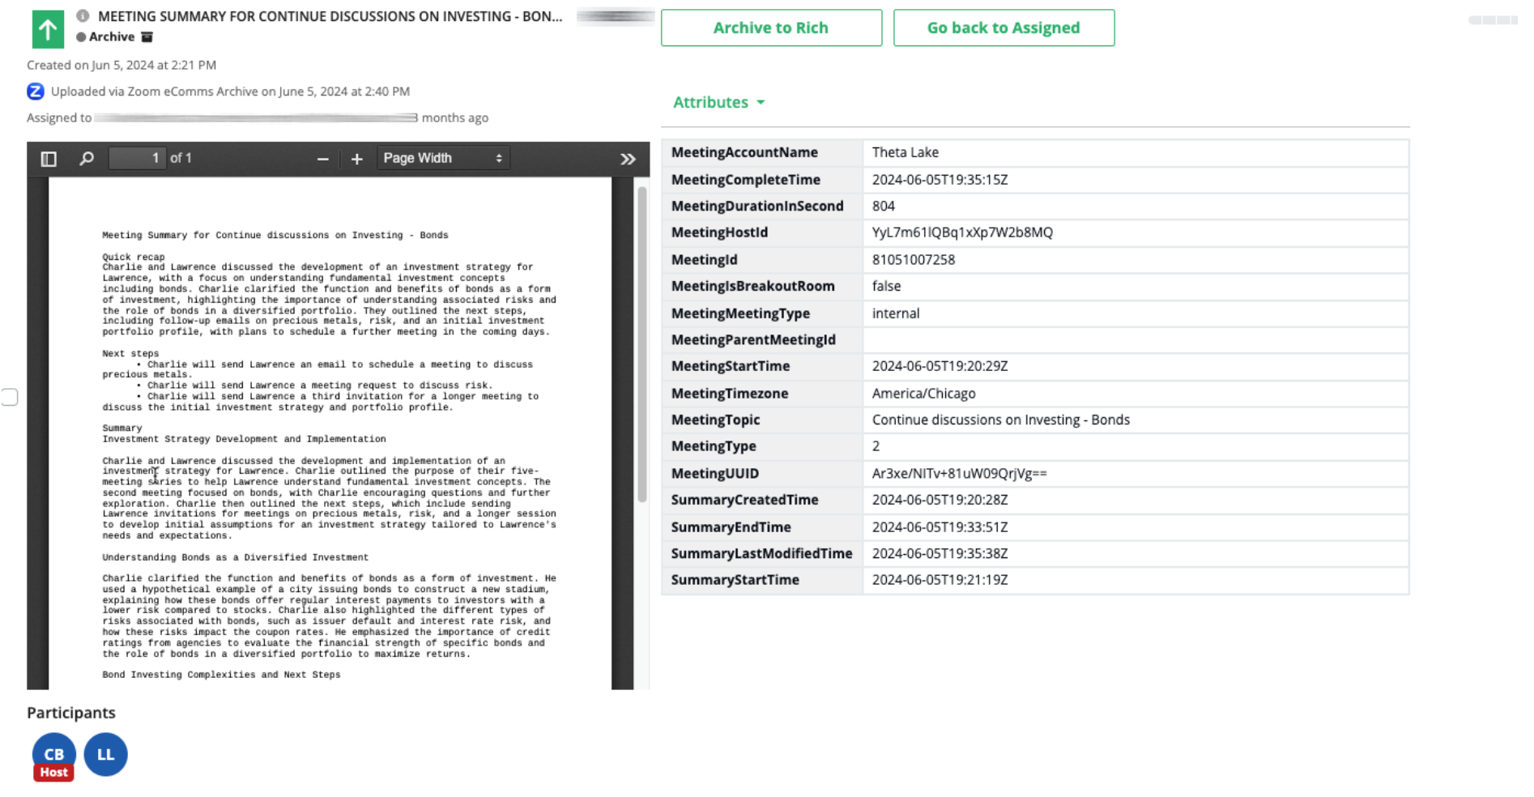
Task: Click the PDF page number field
Action: [x=138, y=158]
